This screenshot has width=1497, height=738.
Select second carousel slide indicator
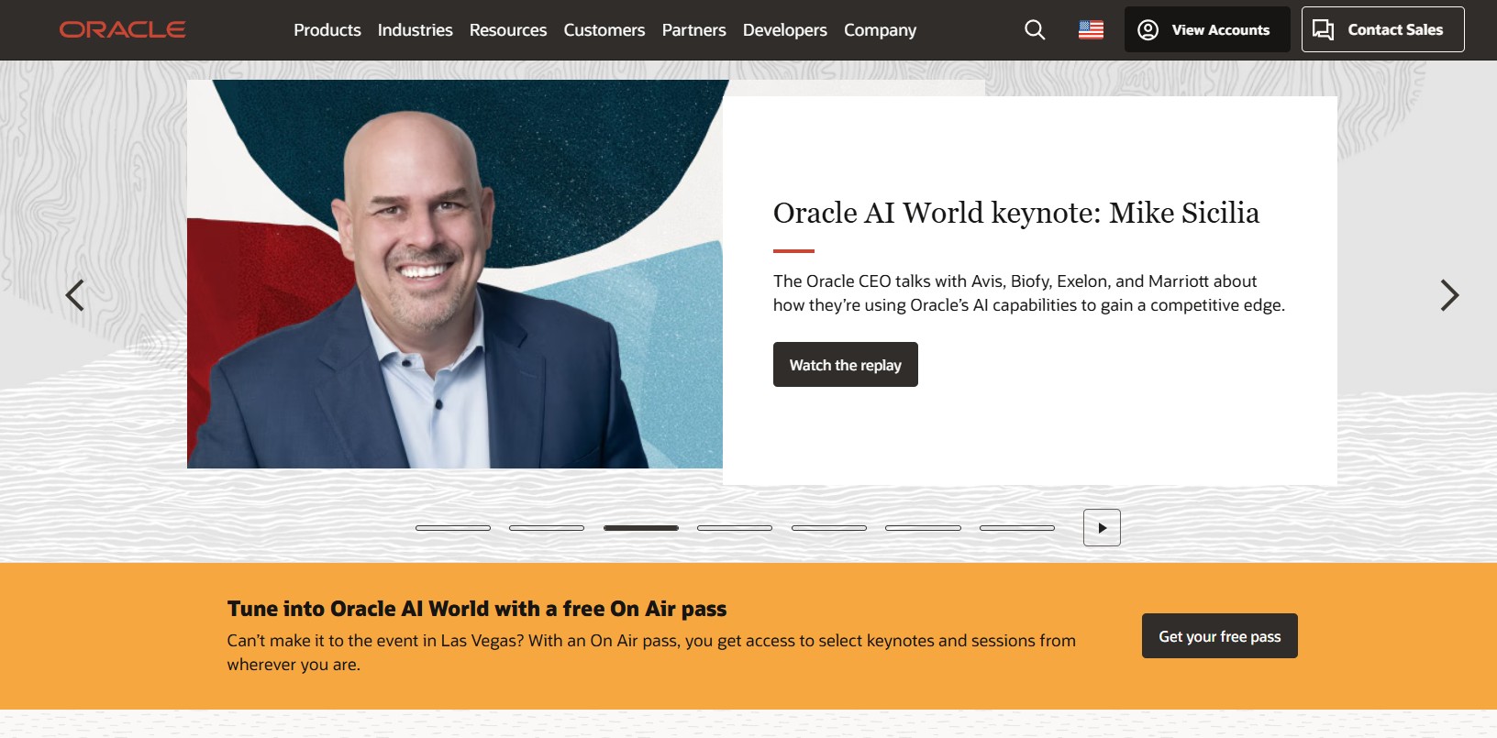click(x=547, y=528)
